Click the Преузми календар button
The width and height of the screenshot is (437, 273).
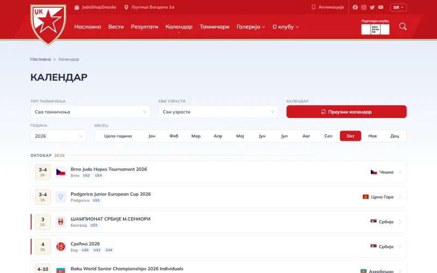(x=346, y=112)
